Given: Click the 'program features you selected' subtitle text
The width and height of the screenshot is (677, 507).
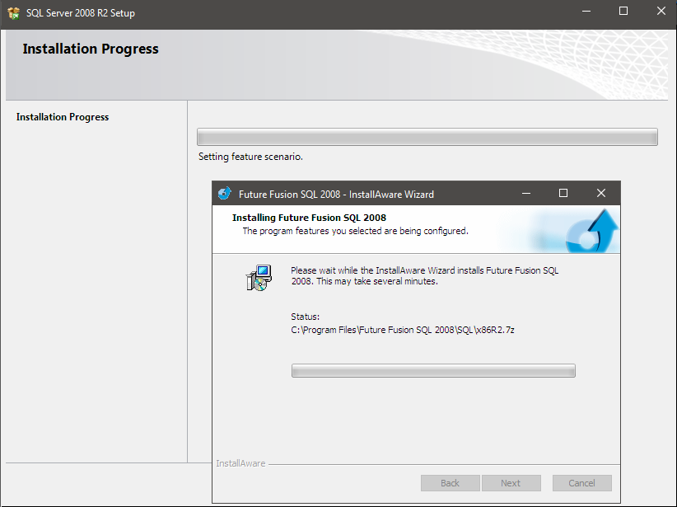Looking at the screenshot, I should click(355, 231).
